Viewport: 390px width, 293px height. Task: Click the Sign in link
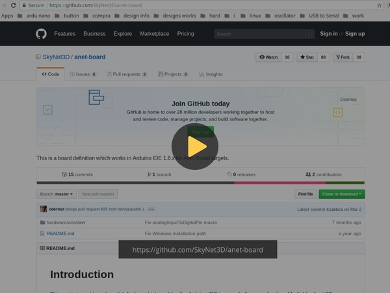(x=328, y=34)
